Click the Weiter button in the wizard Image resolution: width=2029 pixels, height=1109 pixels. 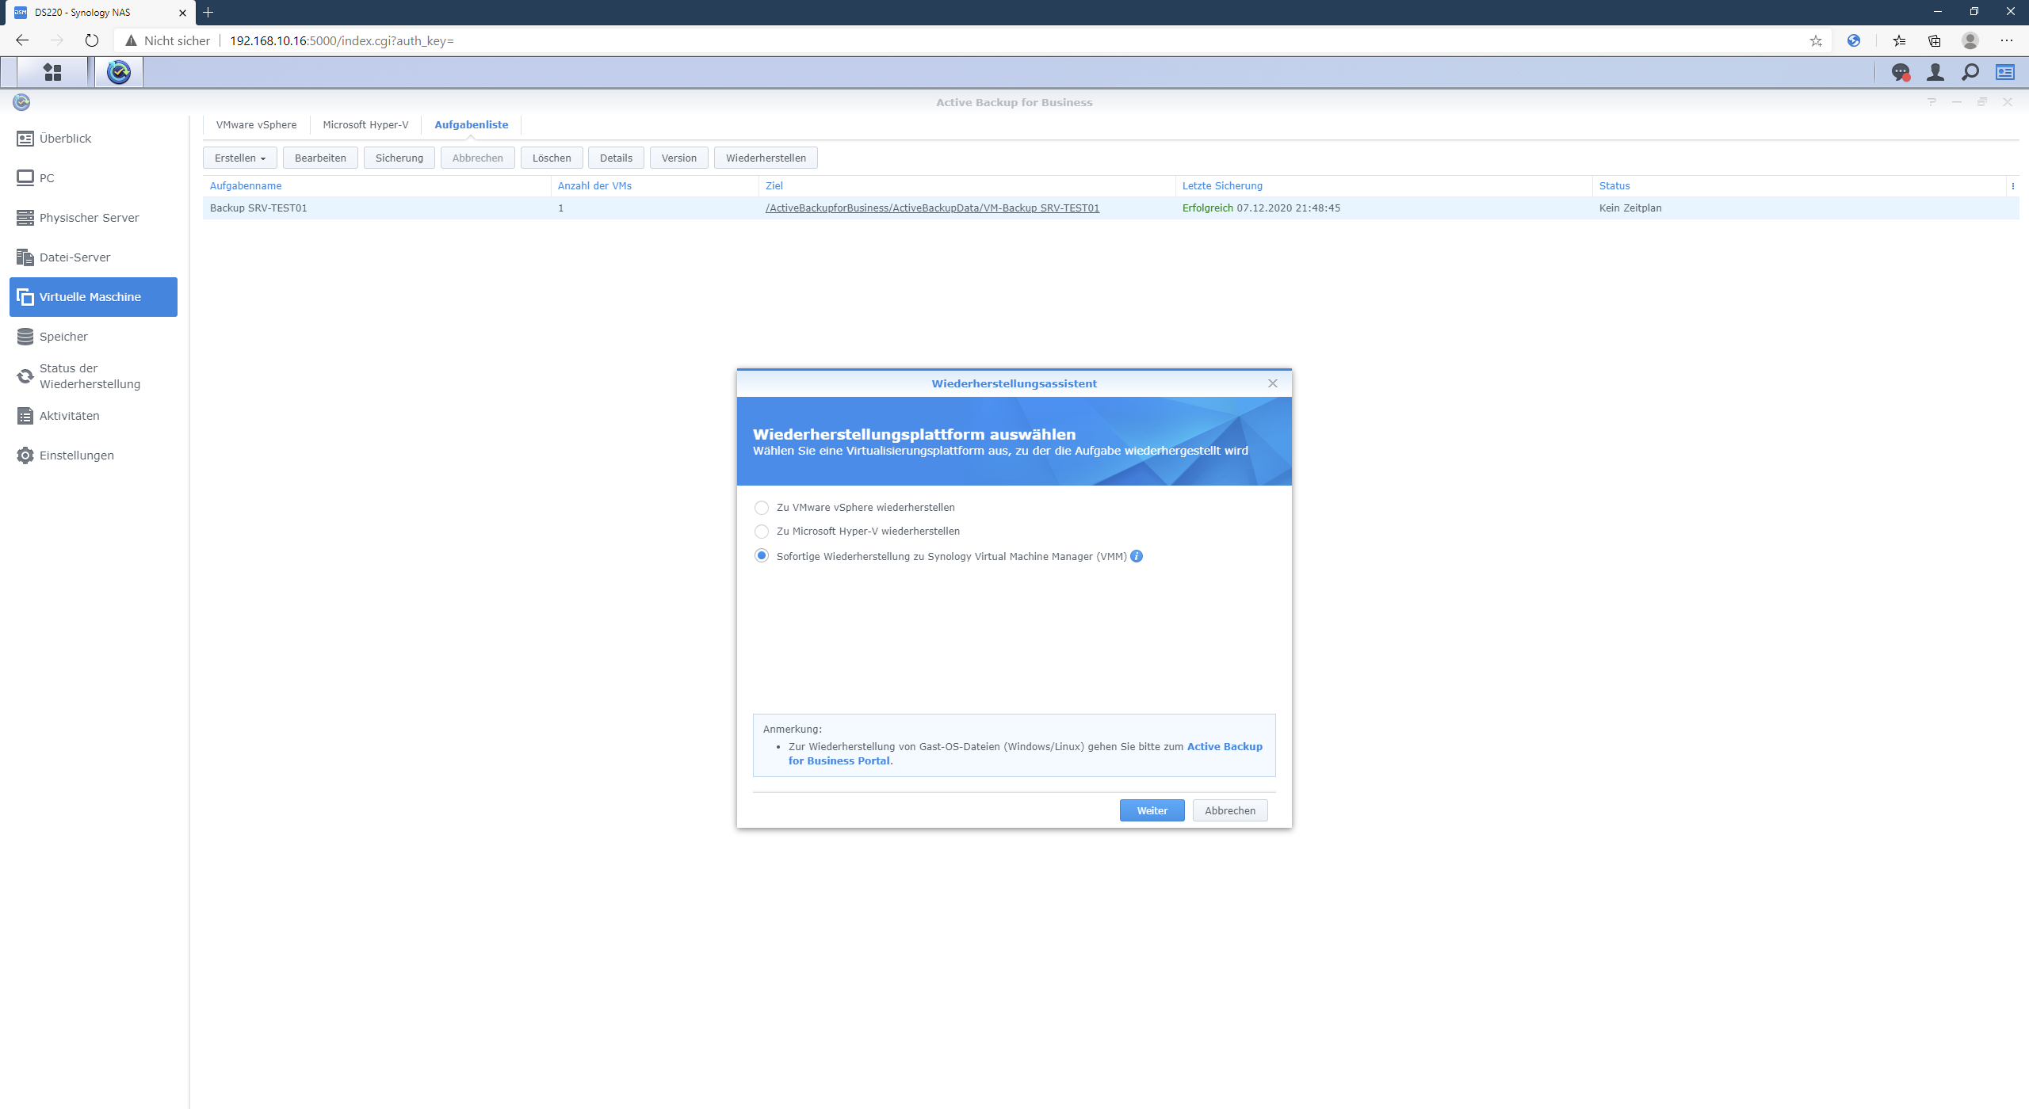click(1152, 810)
